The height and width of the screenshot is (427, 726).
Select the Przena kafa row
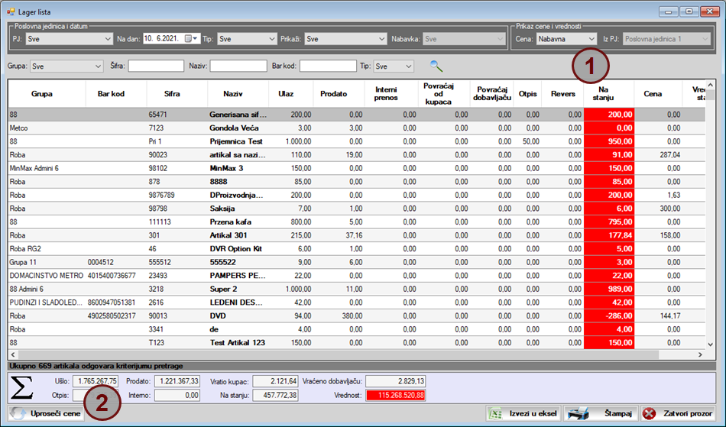(x=357, y=222)
